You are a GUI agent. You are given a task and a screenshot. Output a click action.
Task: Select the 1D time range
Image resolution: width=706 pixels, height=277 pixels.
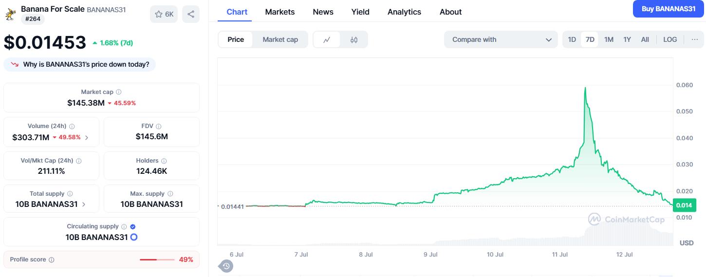572,39
